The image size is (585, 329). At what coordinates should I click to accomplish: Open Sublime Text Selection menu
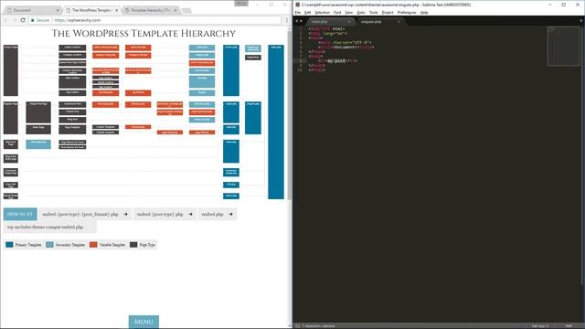coord(322,13)
